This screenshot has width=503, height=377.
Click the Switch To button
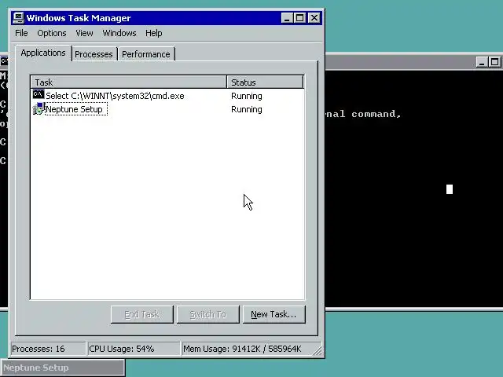(207, 314)
